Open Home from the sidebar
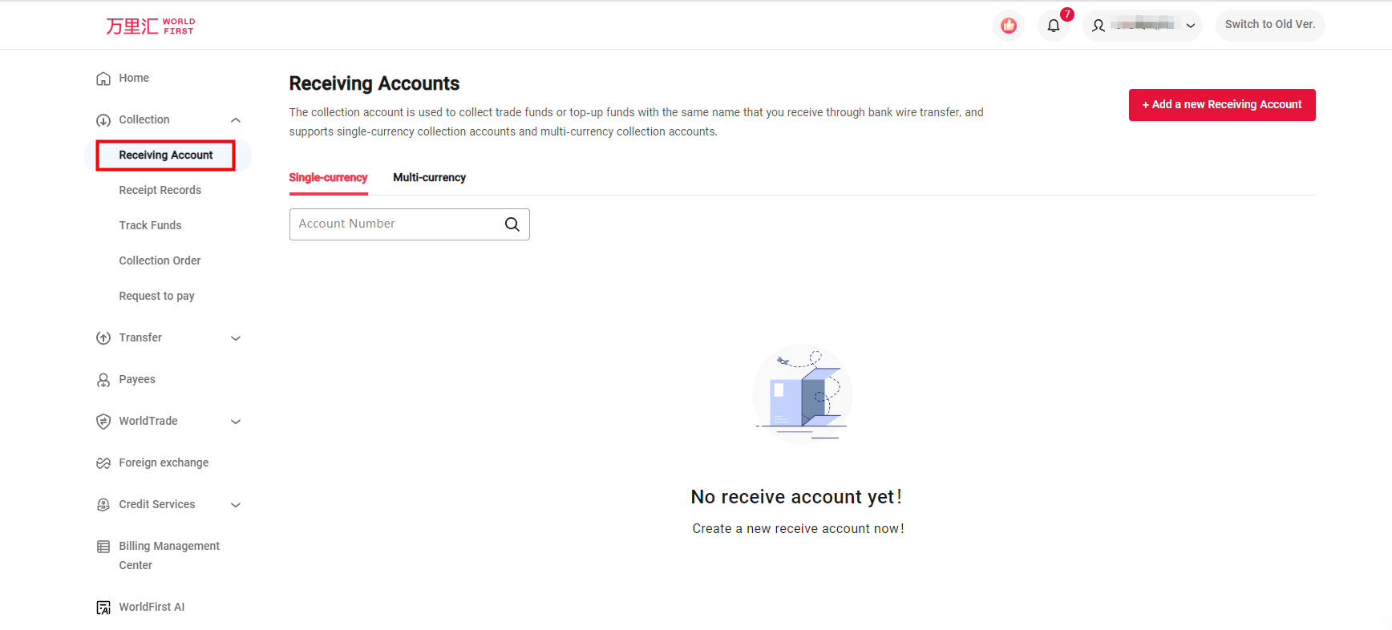The height and width of the screenshot is (630, 1392). point(133,78)
